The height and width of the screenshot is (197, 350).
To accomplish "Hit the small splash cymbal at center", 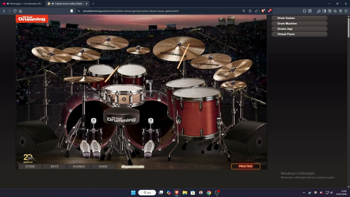I will [138, 50].
